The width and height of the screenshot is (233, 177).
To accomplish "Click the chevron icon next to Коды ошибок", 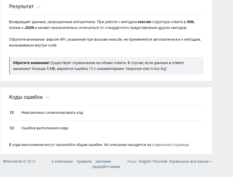I will [48, 98].
